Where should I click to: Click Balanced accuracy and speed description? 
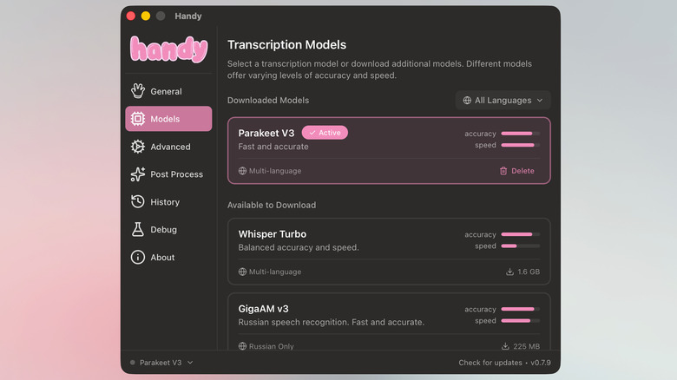(x=299, y=247)
